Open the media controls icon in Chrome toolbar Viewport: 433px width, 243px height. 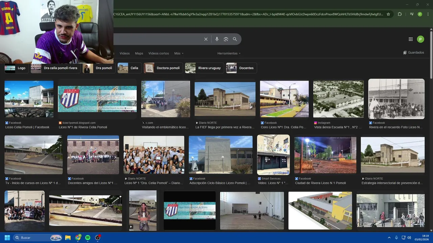[412, 14]
